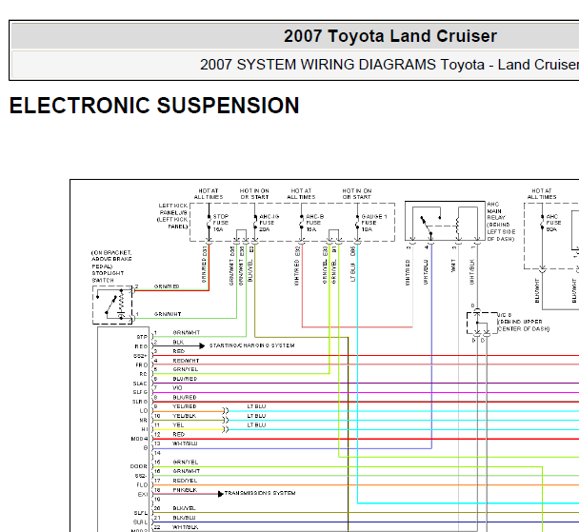Click the RED/YEL wire label on pin 17
The image size is (579, 532).
[x=185, y=481]
